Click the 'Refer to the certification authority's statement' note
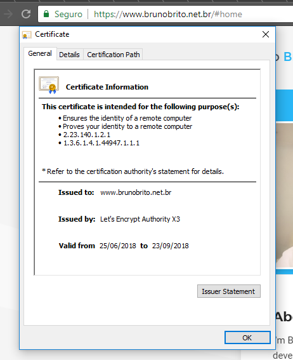The image size is (293, 360). [133, 171]
